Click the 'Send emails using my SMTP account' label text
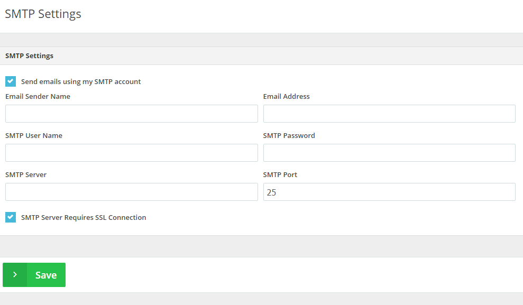This screenshot has height=305, width=523. pyautogui.click(x=81, y=81)
